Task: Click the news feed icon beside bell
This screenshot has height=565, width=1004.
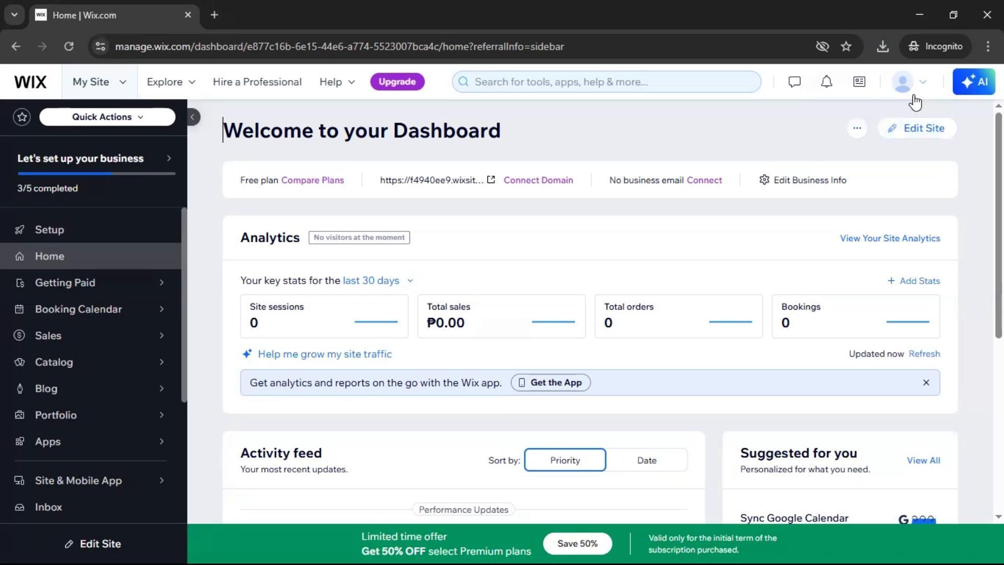Action: pyautogui.click(x=859, y=82)
